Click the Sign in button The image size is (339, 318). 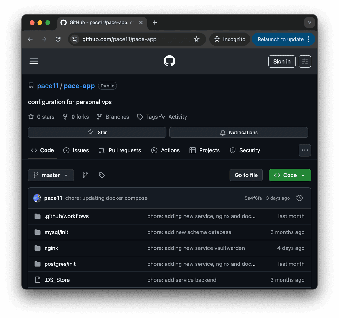click(282, 62)
